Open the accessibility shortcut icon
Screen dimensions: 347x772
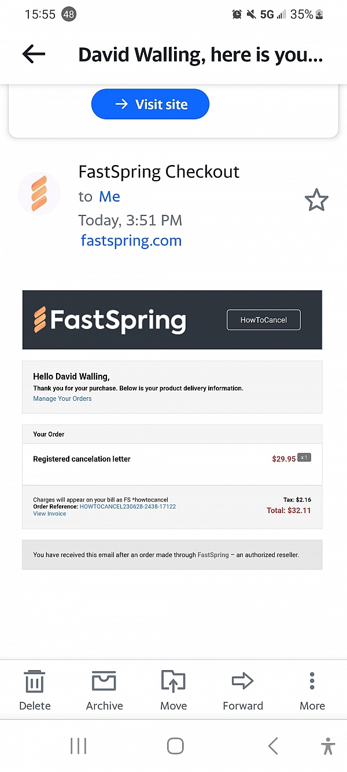point(328,746)
